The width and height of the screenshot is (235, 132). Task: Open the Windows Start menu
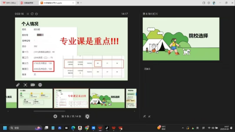pos(5,128)
